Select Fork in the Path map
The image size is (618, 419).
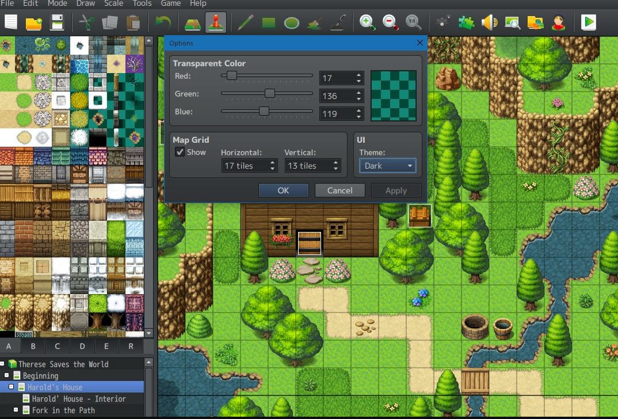tap(63, 410)
